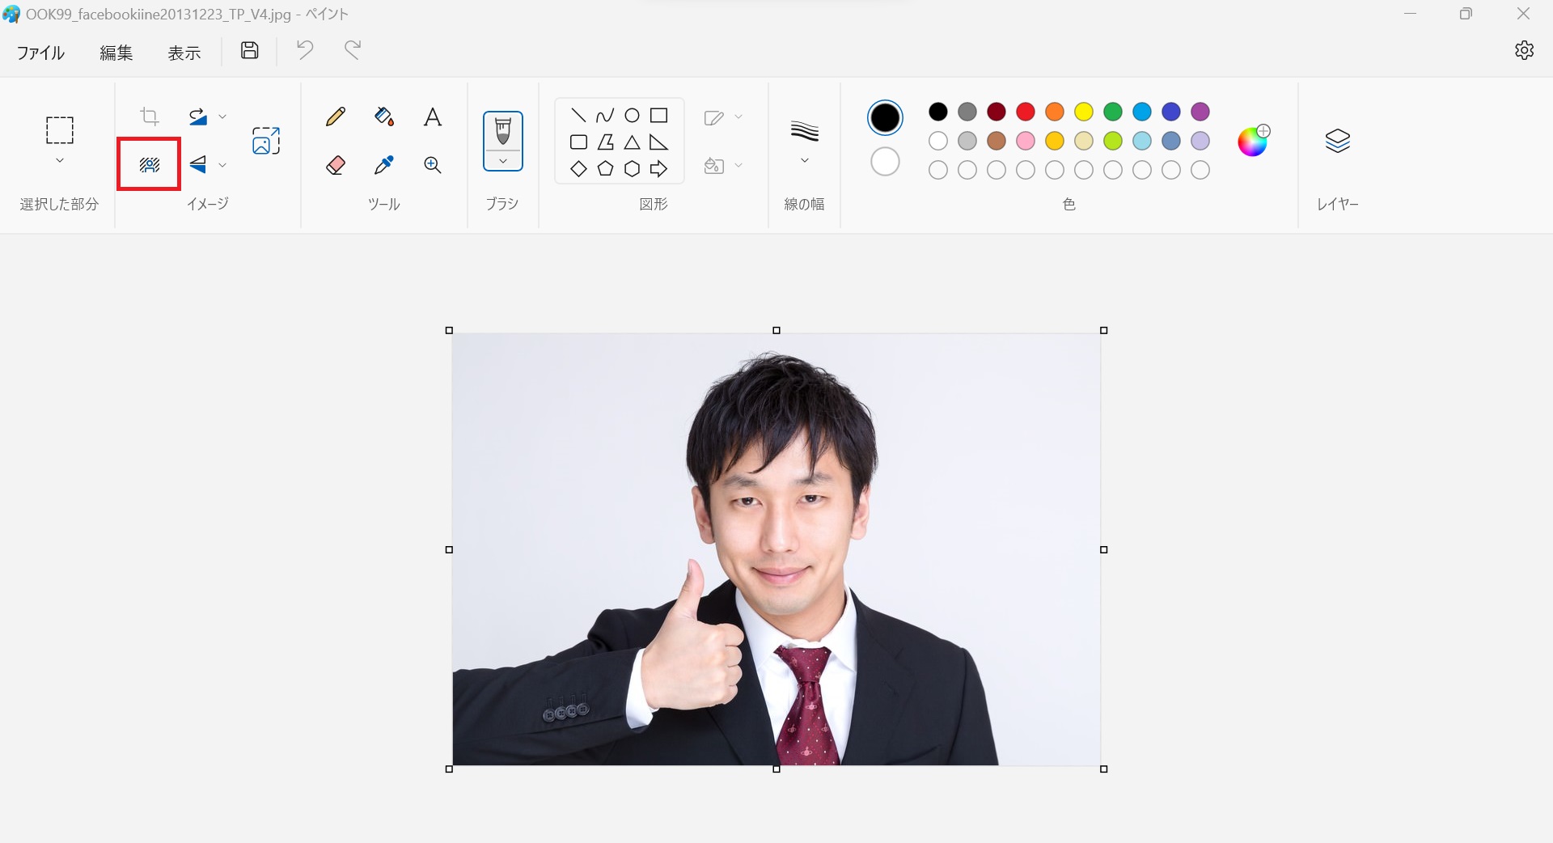The height and width of the screenshot is (843, 1553).
Task: Open the ファイル menu
Action: pyautogui.click(x=40, y=52)
